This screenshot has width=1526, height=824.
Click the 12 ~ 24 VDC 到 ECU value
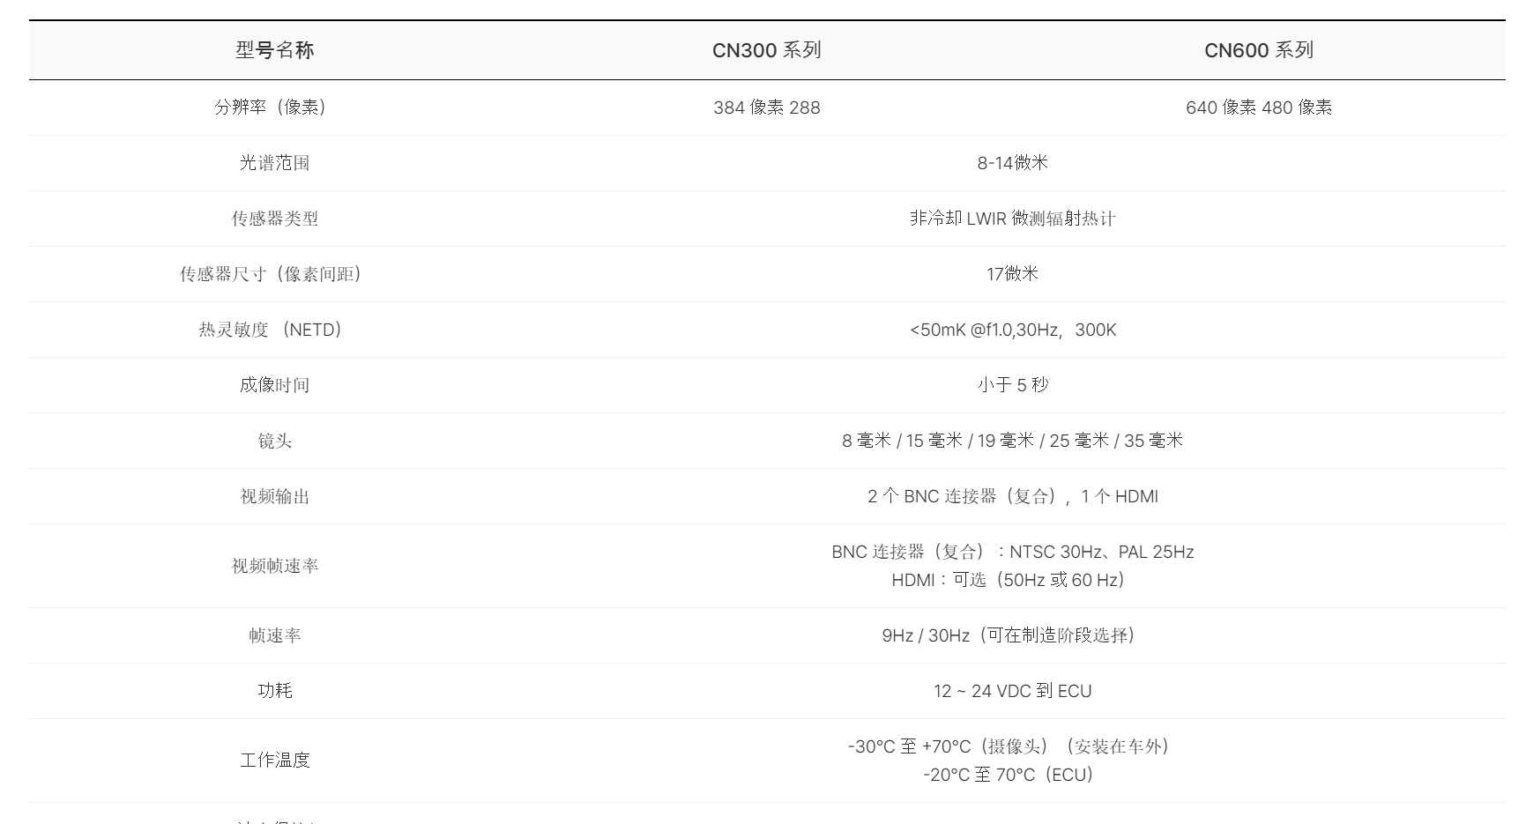pyautogui.click(x=1012, y=691)
